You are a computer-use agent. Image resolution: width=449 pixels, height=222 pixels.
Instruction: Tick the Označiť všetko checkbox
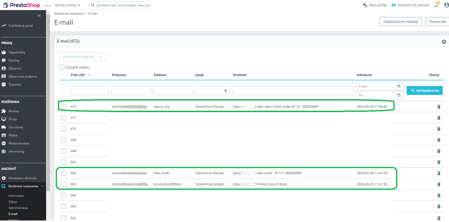tap(62, 67)
